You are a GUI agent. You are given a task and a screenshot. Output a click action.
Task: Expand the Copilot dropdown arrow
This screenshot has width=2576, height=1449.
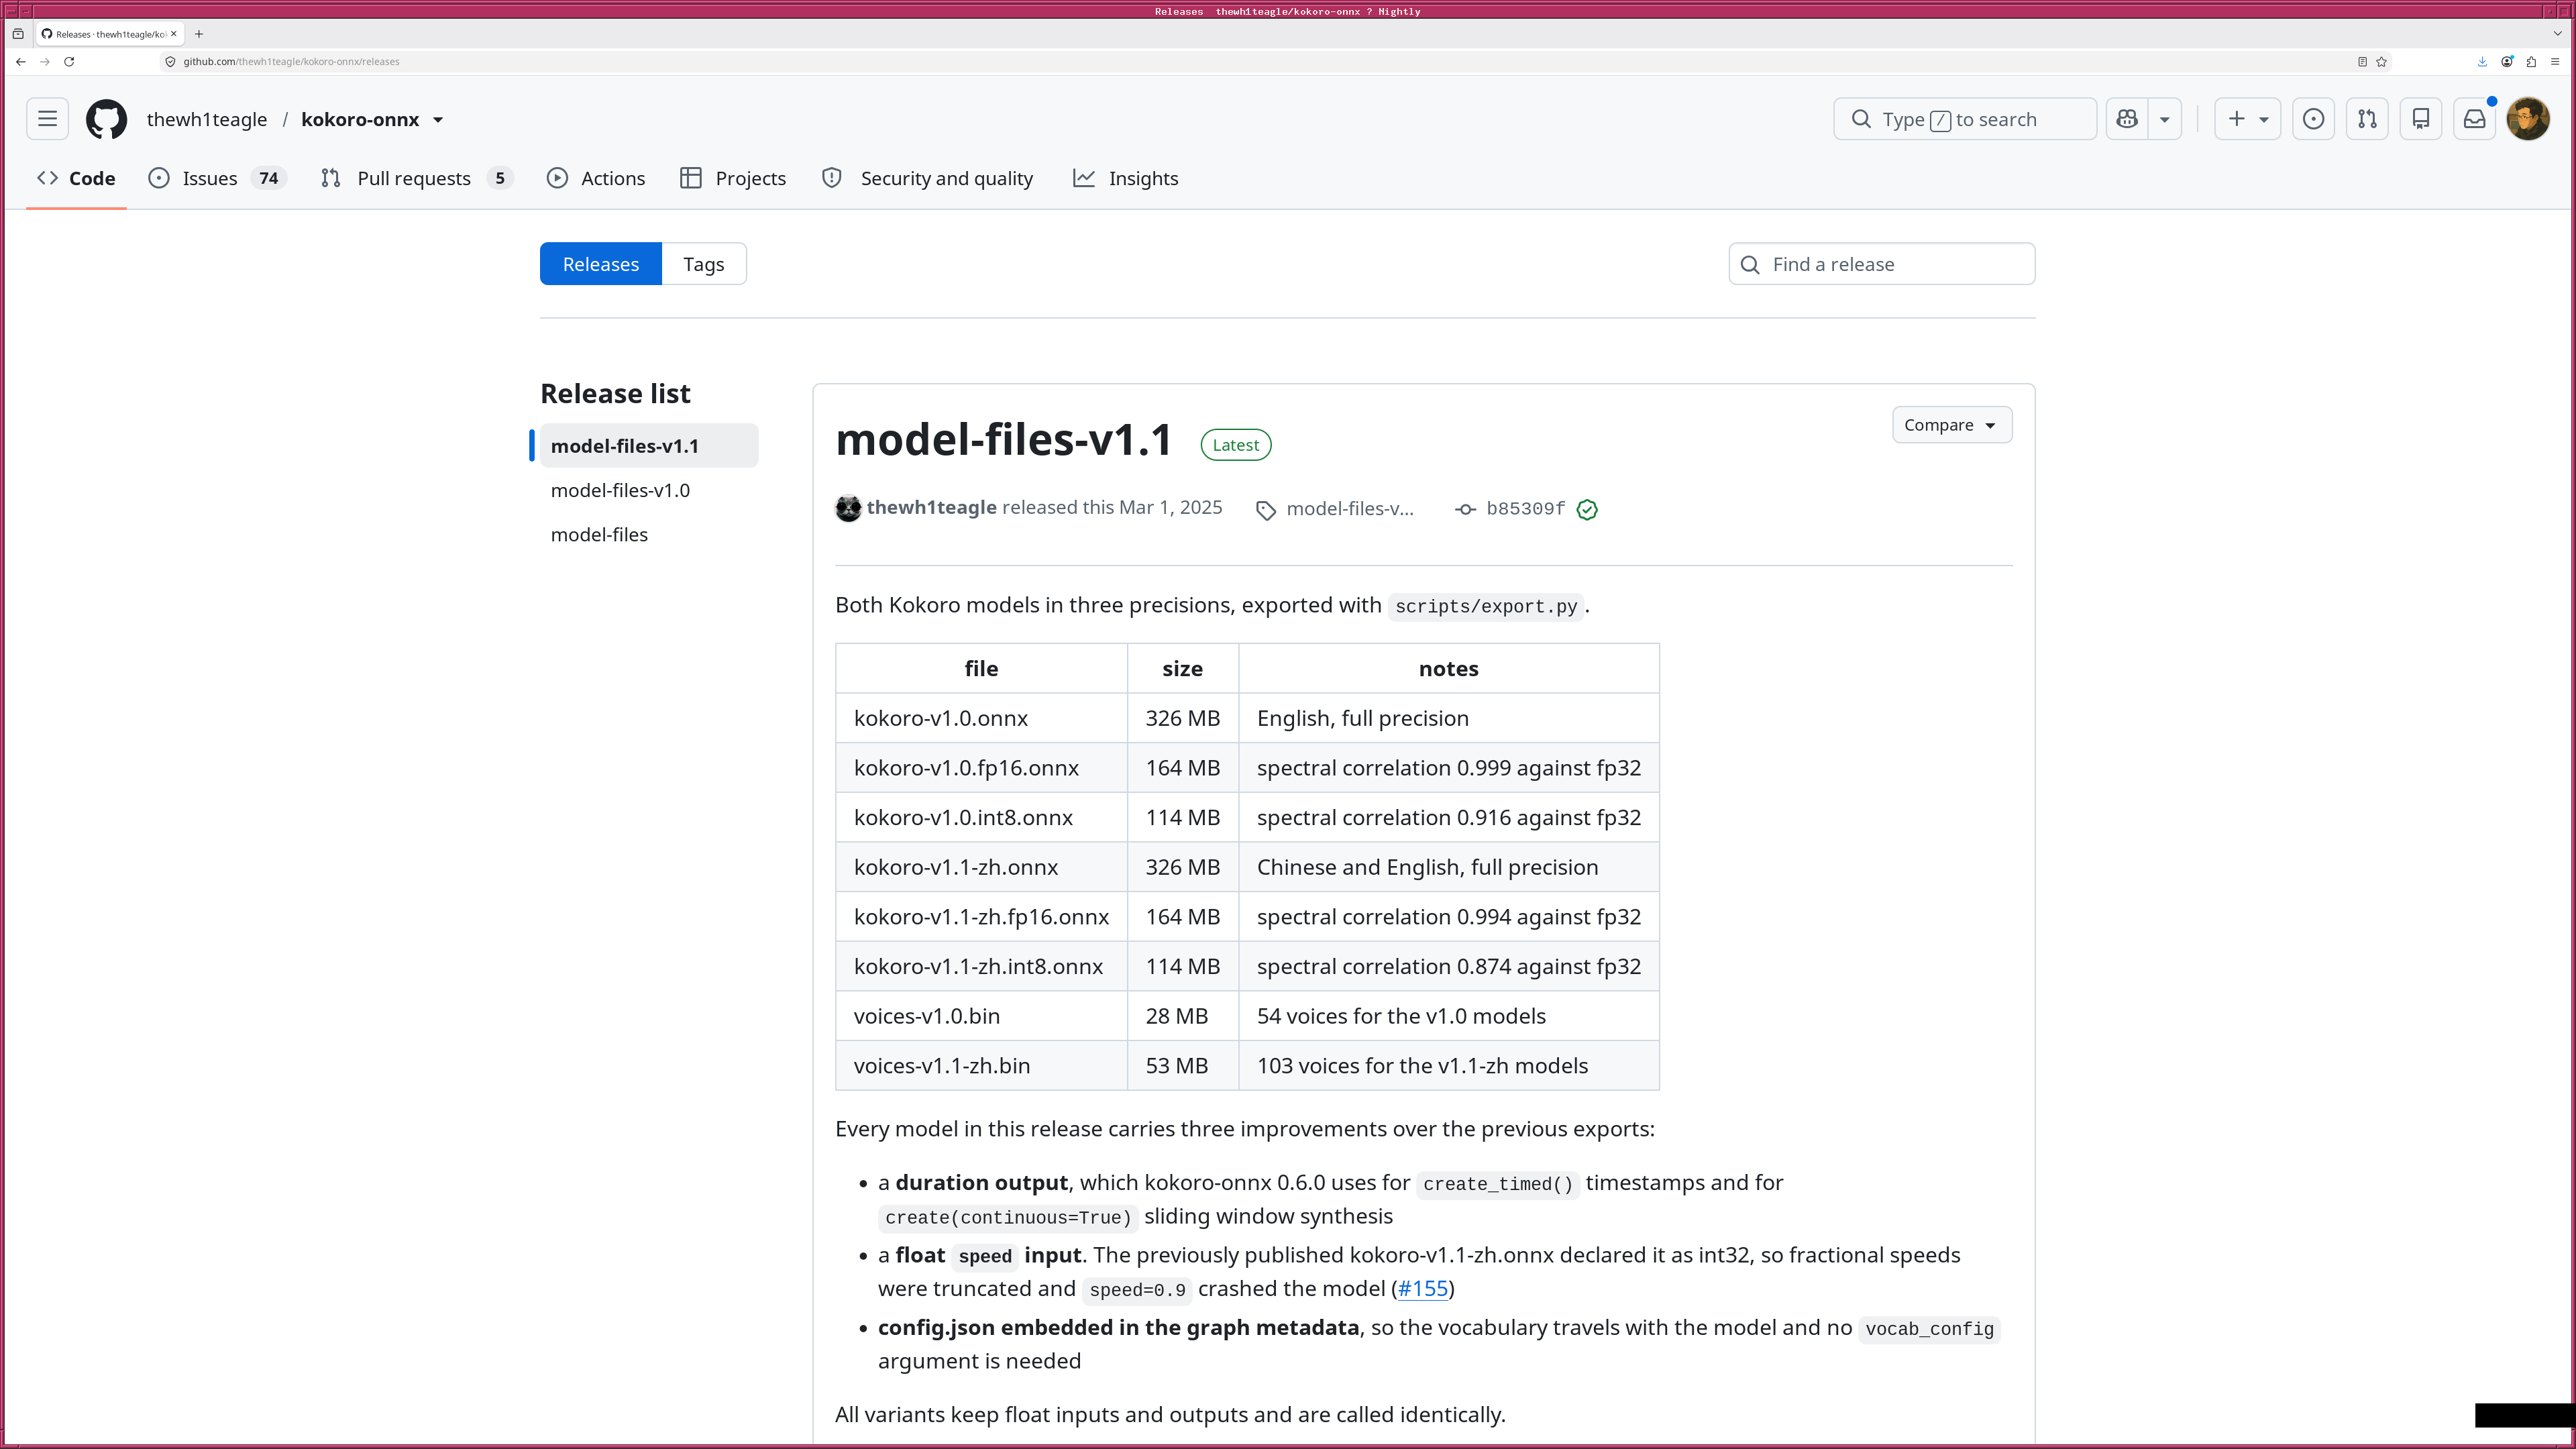click(2165, 119)
